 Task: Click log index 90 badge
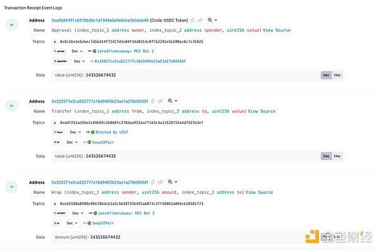click(x=11, y=187)
